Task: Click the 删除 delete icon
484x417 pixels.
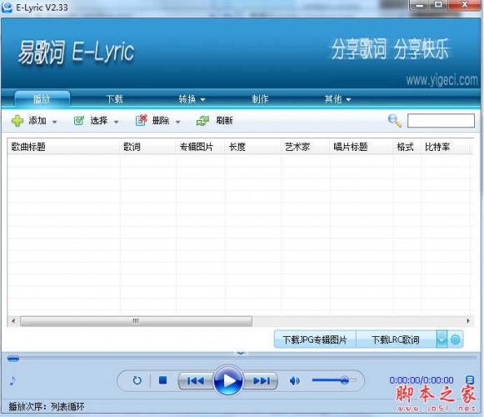Action: 141,120
